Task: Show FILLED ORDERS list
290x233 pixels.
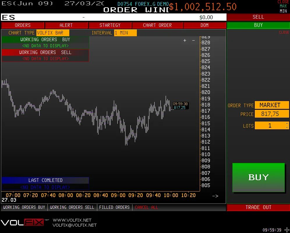Action: pos(114,207)
